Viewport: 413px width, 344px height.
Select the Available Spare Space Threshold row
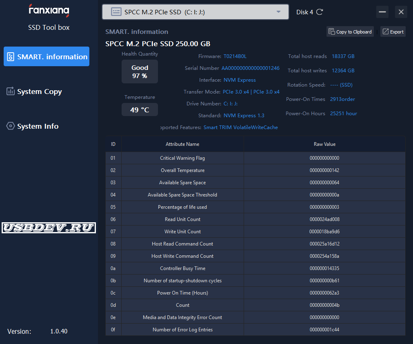pyautogui.click(x=255, y=195)
